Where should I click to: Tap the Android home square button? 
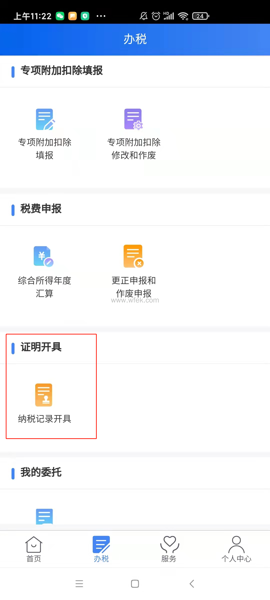point(135,584)
